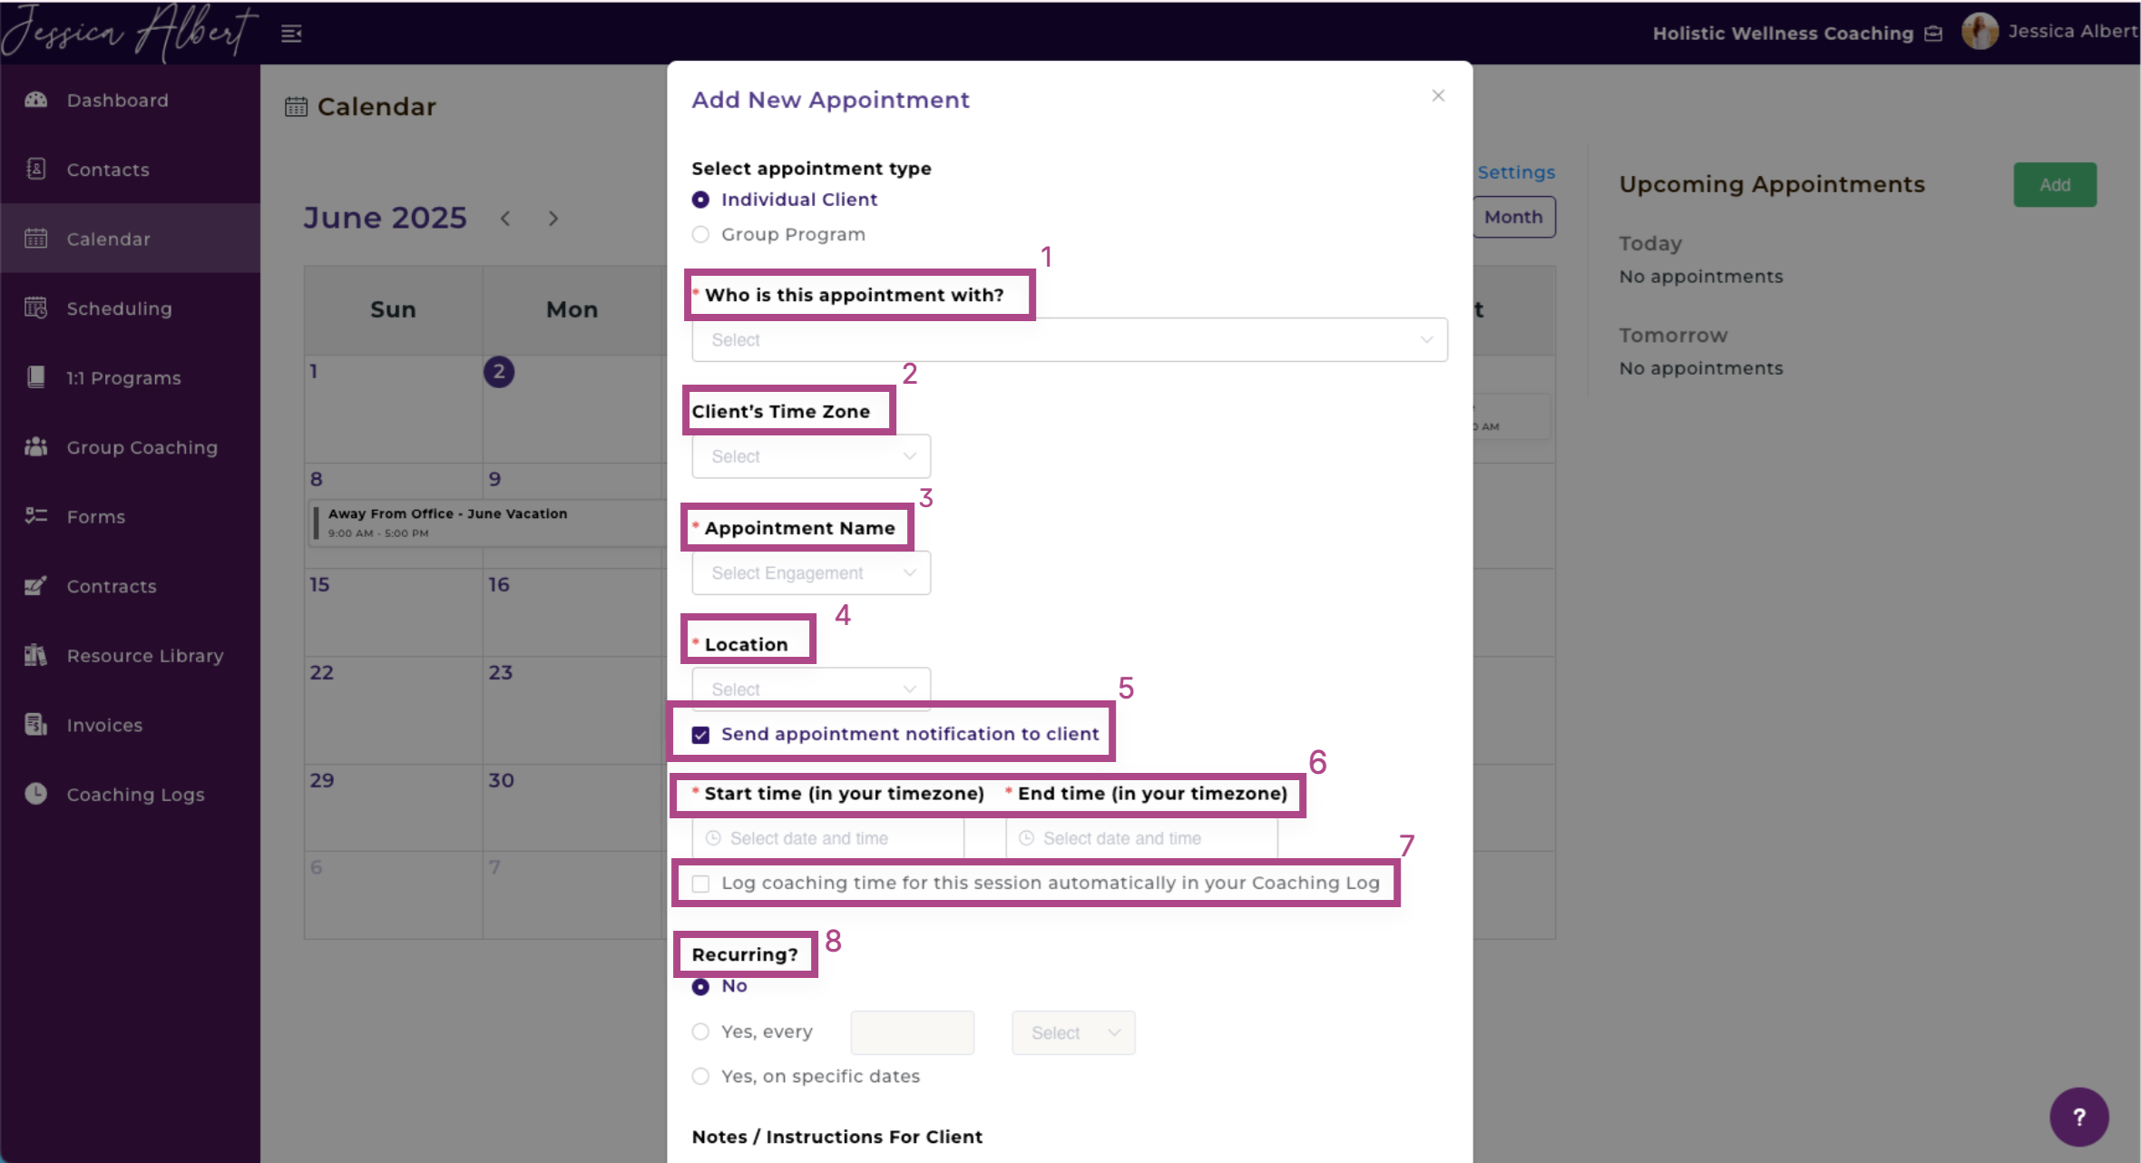Select Individual Client appointment type
The height and width of the screenshot is (1163, 2141).
coord(700,200)
